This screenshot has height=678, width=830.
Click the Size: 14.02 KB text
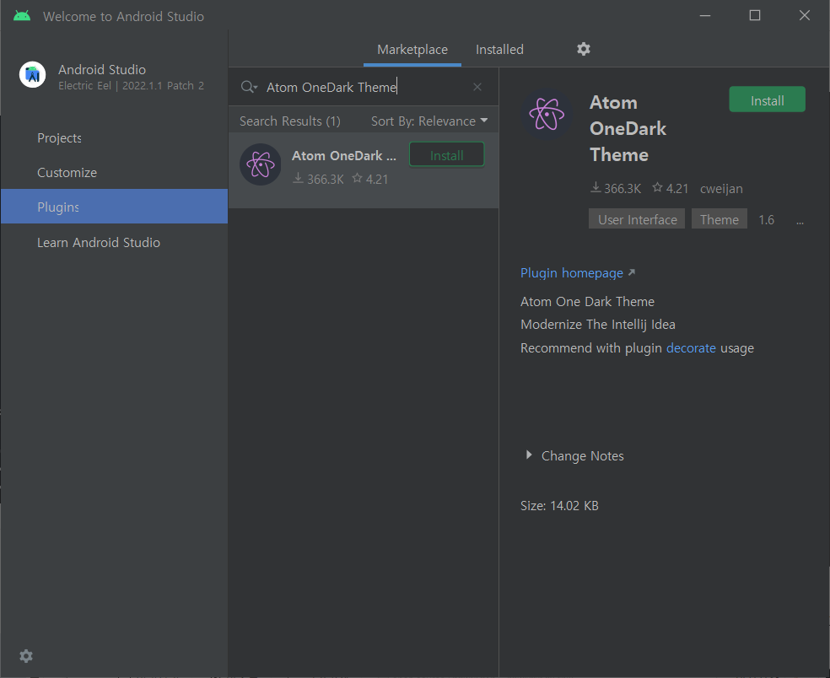click(x=559, y=506)
